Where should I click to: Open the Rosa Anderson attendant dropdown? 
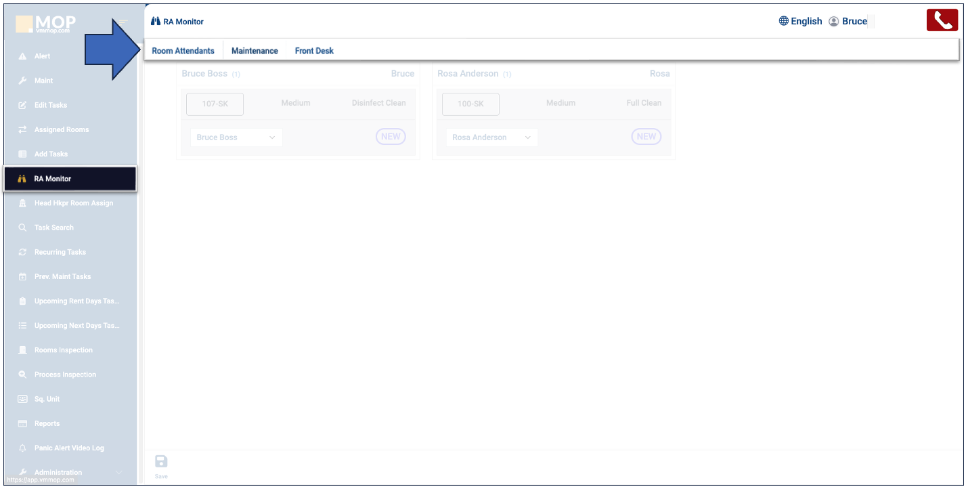[x=491, y=137]
